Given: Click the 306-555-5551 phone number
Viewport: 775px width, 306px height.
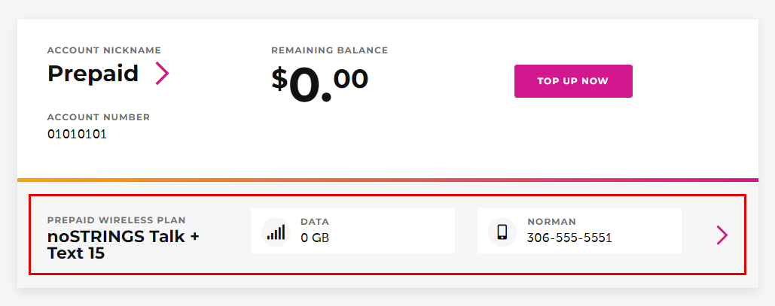Looking at the screenshot, I should pyautogui.click(x=569, y=238).
